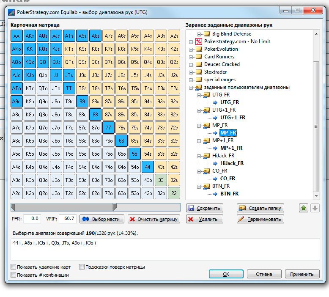Enable 'Подсказки поверх матрицы' checkbox
The width and height of the screenshot is (329, 297).
[82, 267]
